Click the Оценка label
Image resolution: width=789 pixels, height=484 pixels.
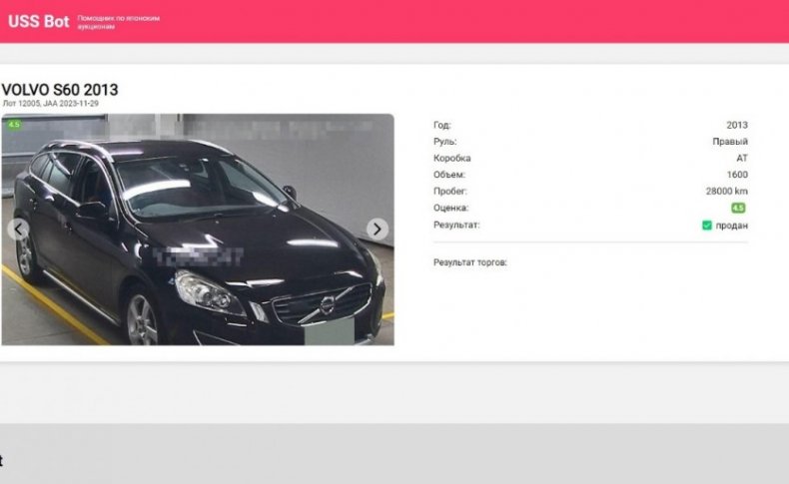pos(450,208)
